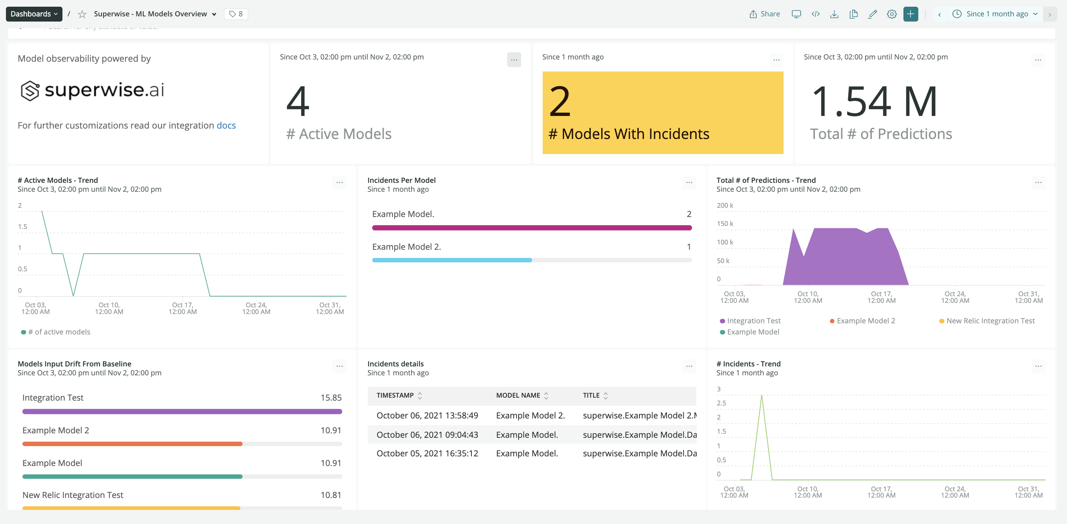This screenshot has height=524, width=1067.
Task: Edit dashboard using pencil icon
Action: click(x=872, y=14)
